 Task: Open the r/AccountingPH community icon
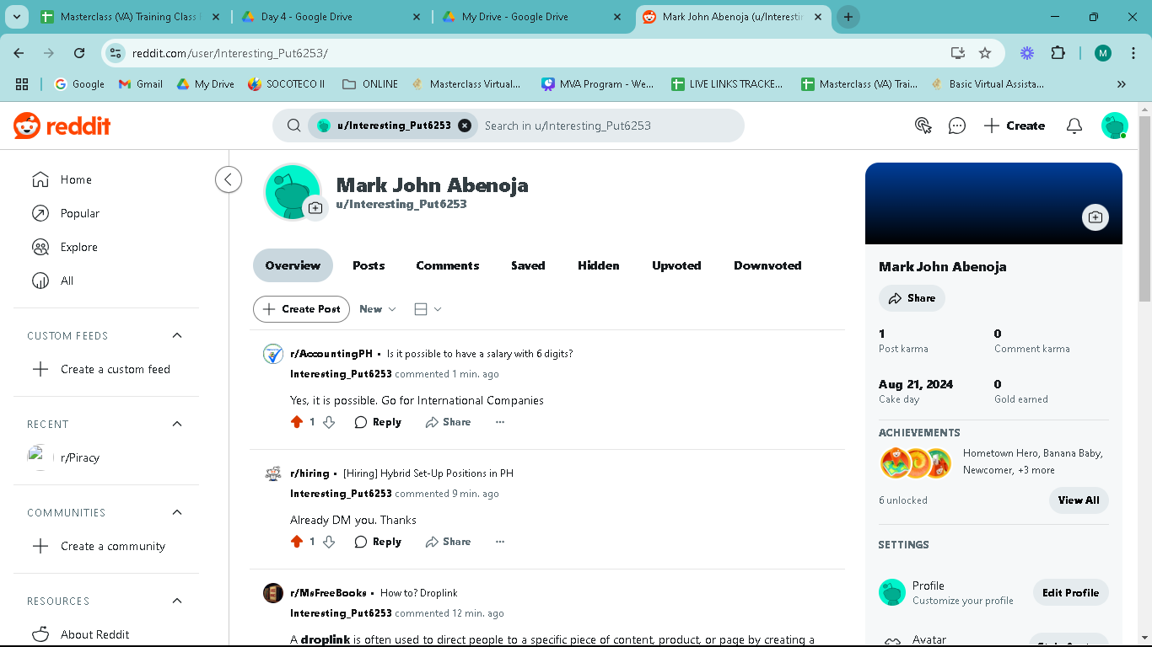point(272,354)
